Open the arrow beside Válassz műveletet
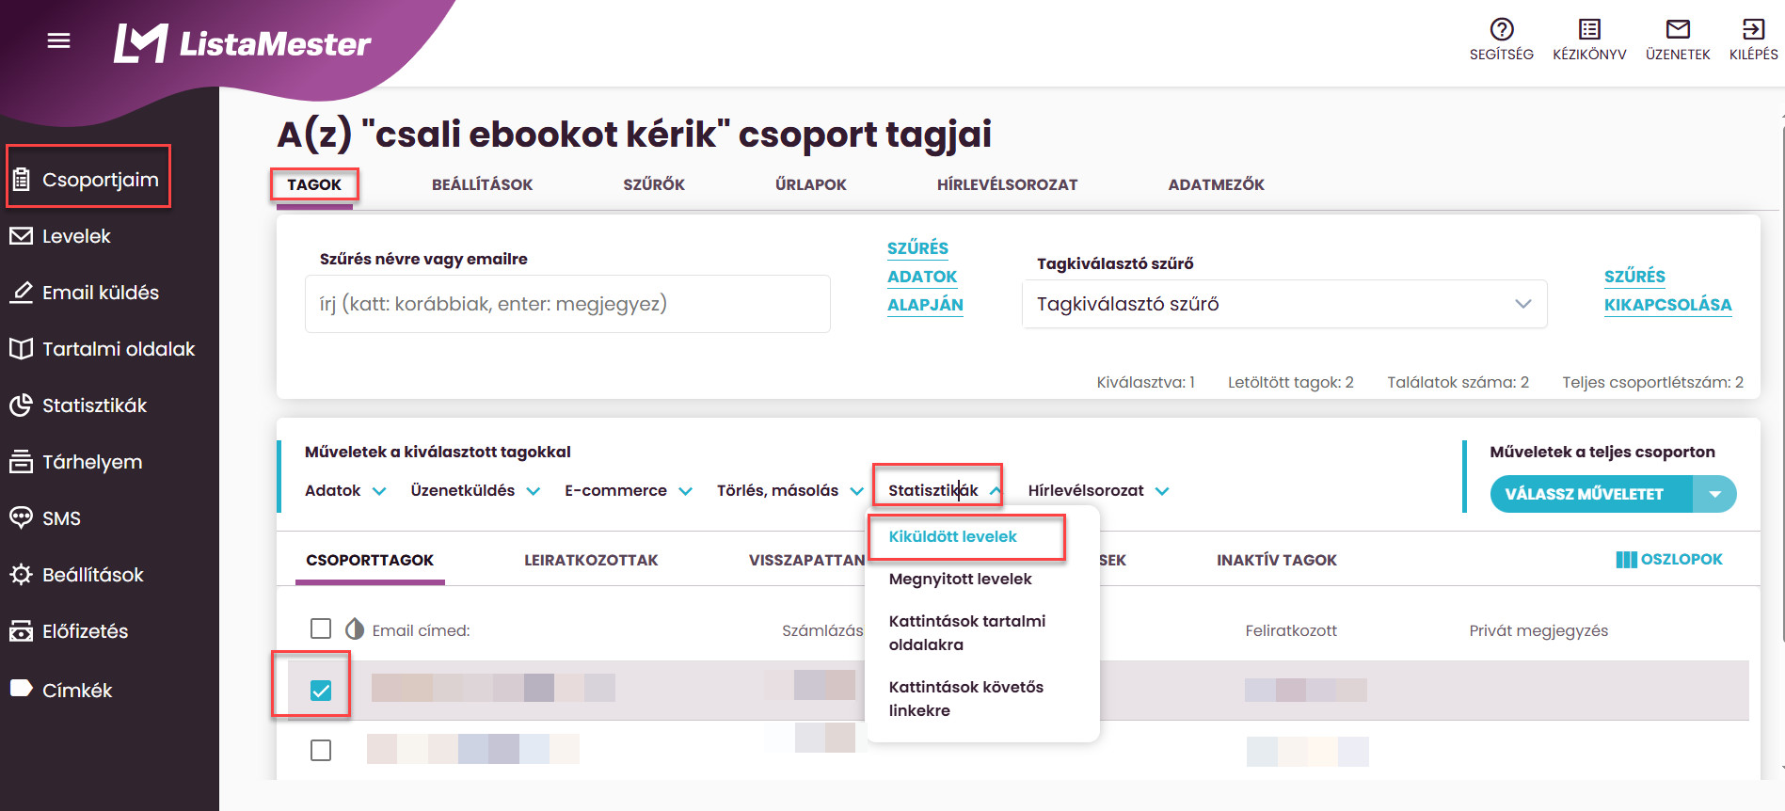Viewport: 1785px width, 811px height. [x=1714, y=494]
